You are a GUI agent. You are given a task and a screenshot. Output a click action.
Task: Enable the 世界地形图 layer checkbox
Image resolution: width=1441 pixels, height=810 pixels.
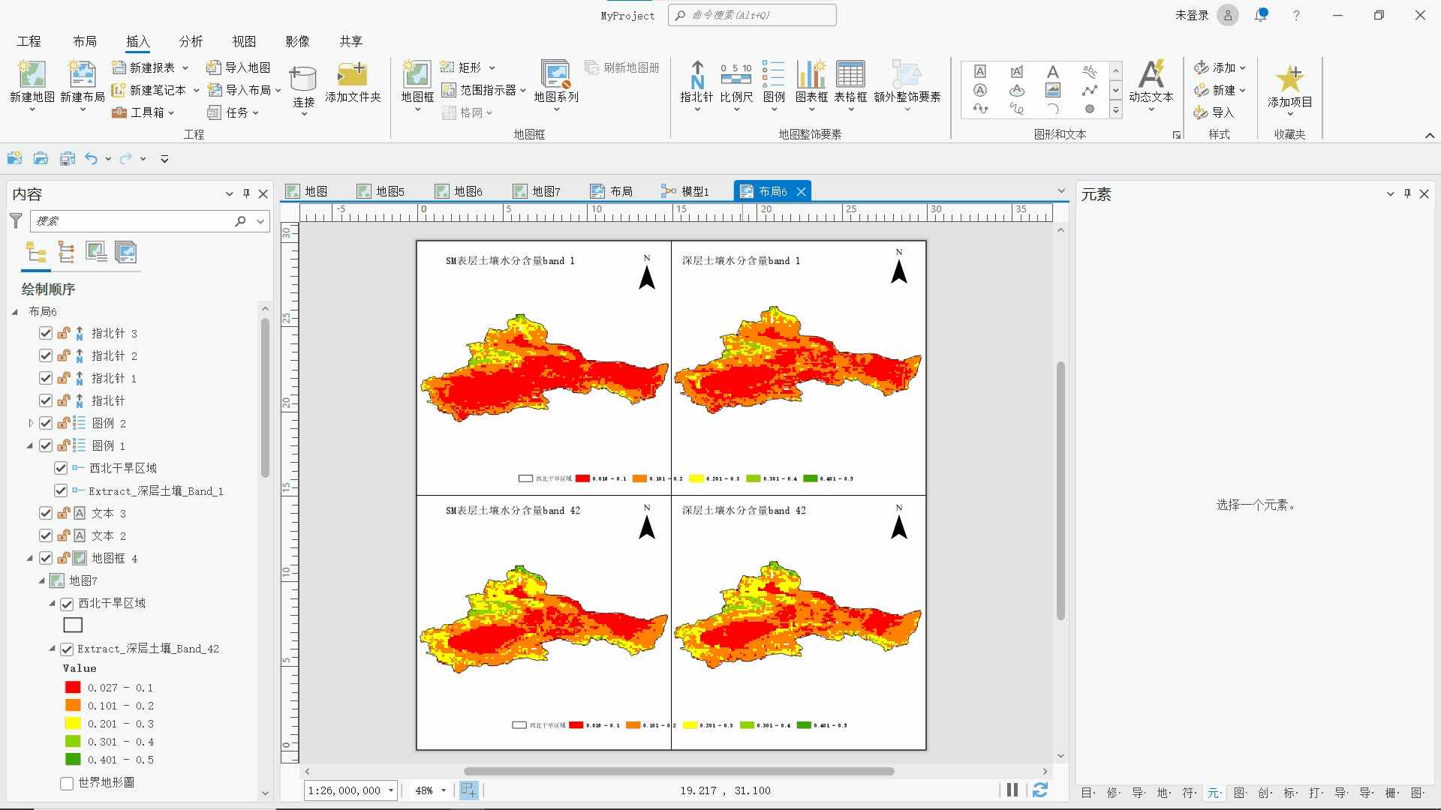tap(67, 783)
